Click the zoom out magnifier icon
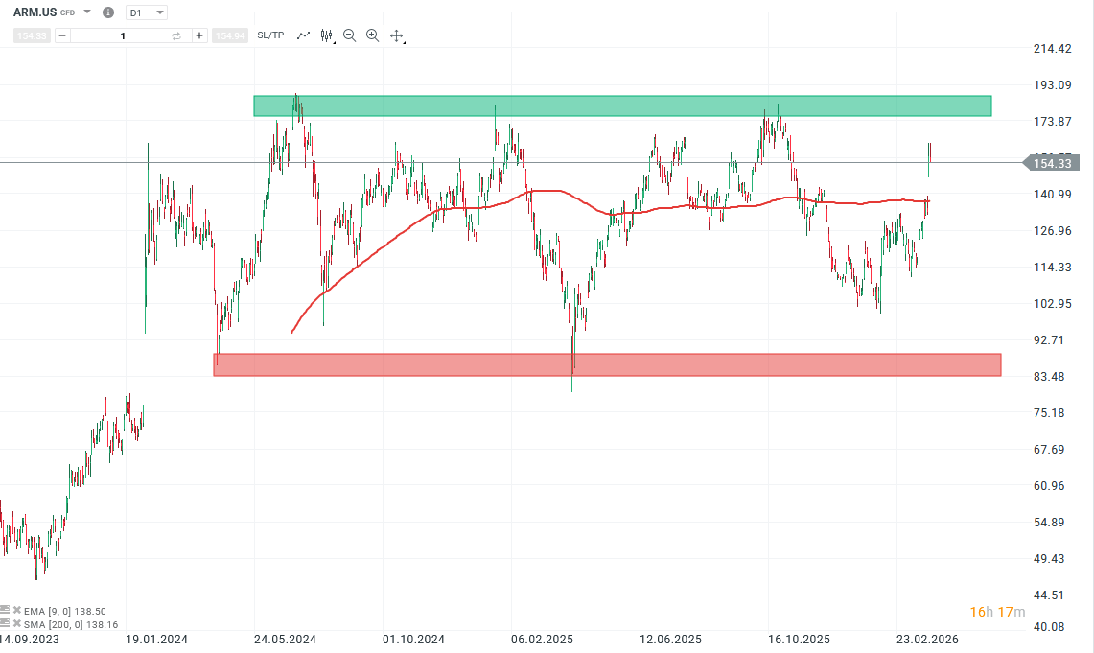The height and width of the screenshot is (653, 1094). pos(349,35)
